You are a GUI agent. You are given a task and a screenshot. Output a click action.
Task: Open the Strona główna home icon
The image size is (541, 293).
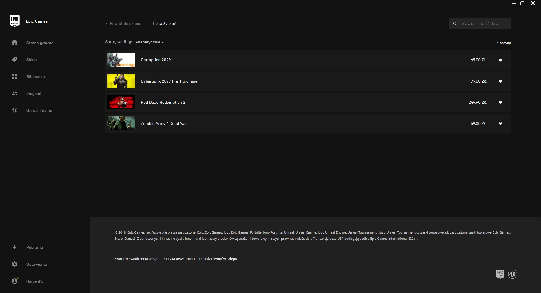pyautogui.click(x=15, y=43)
